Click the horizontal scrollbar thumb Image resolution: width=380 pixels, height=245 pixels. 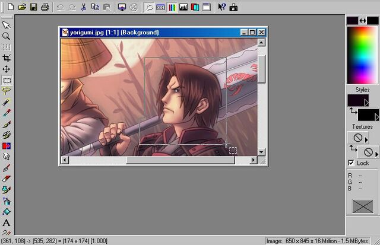(x=180, y=160)
